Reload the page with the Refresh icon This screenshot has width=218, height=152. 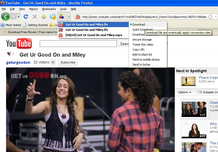point(26,17)
